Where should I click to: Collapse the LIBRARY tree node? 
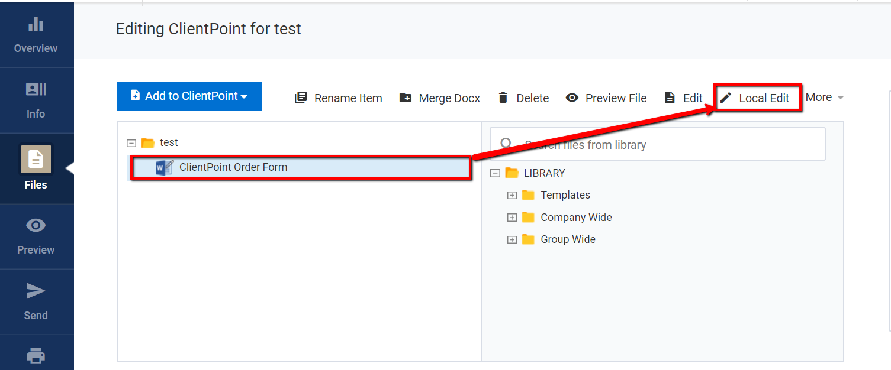tap(496, 173)
